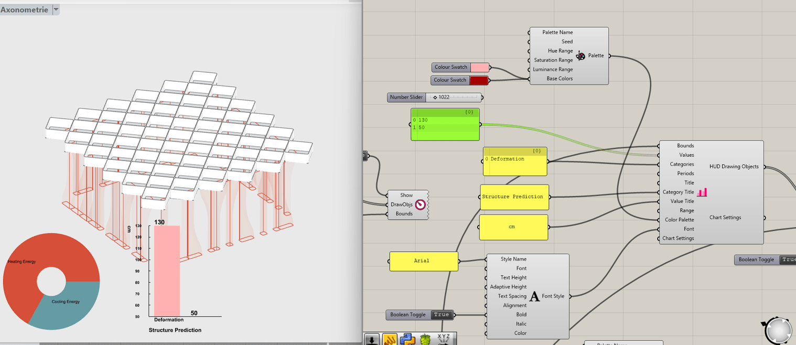Click the Category Title input label
Viewport: 796px width, 345px height.
tap(678, 192)
